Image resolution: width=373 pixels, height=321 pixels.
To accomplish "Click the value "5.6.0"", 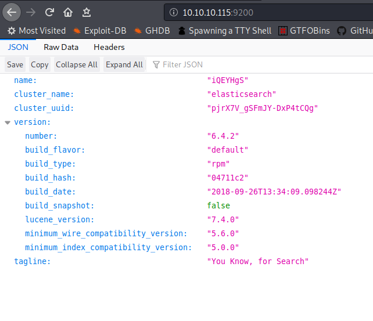I will (x=223, y=233).
